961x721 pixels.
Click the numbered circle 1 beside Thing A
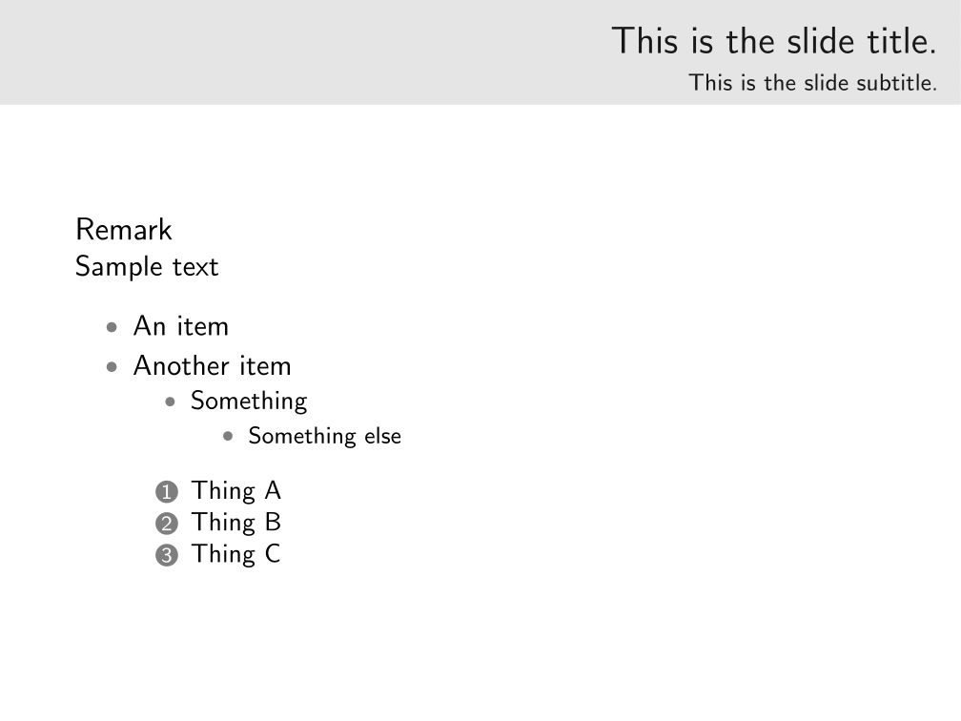(x=166, y=492)
